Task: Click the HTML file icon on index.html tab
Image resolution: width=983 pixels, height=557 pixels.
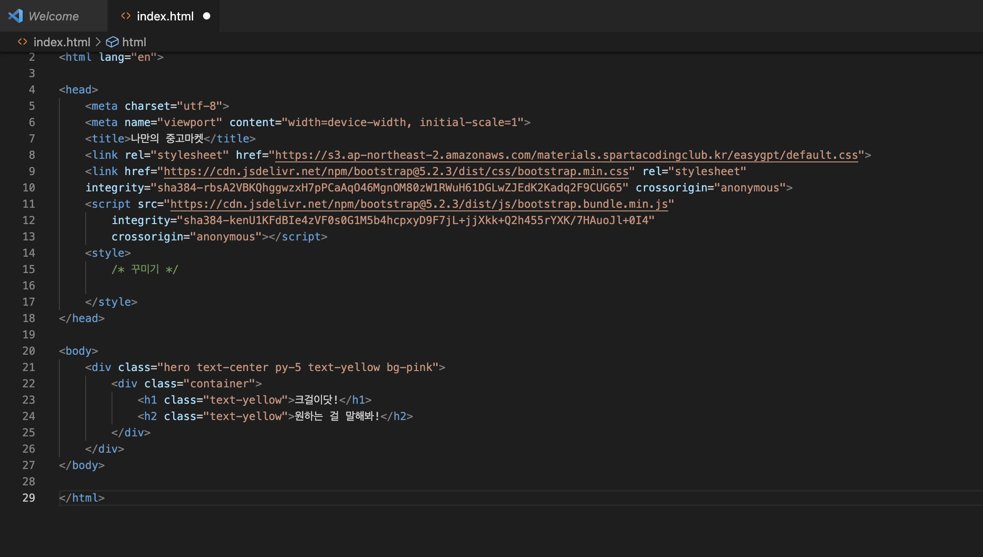Action: (x=126, y=16)
